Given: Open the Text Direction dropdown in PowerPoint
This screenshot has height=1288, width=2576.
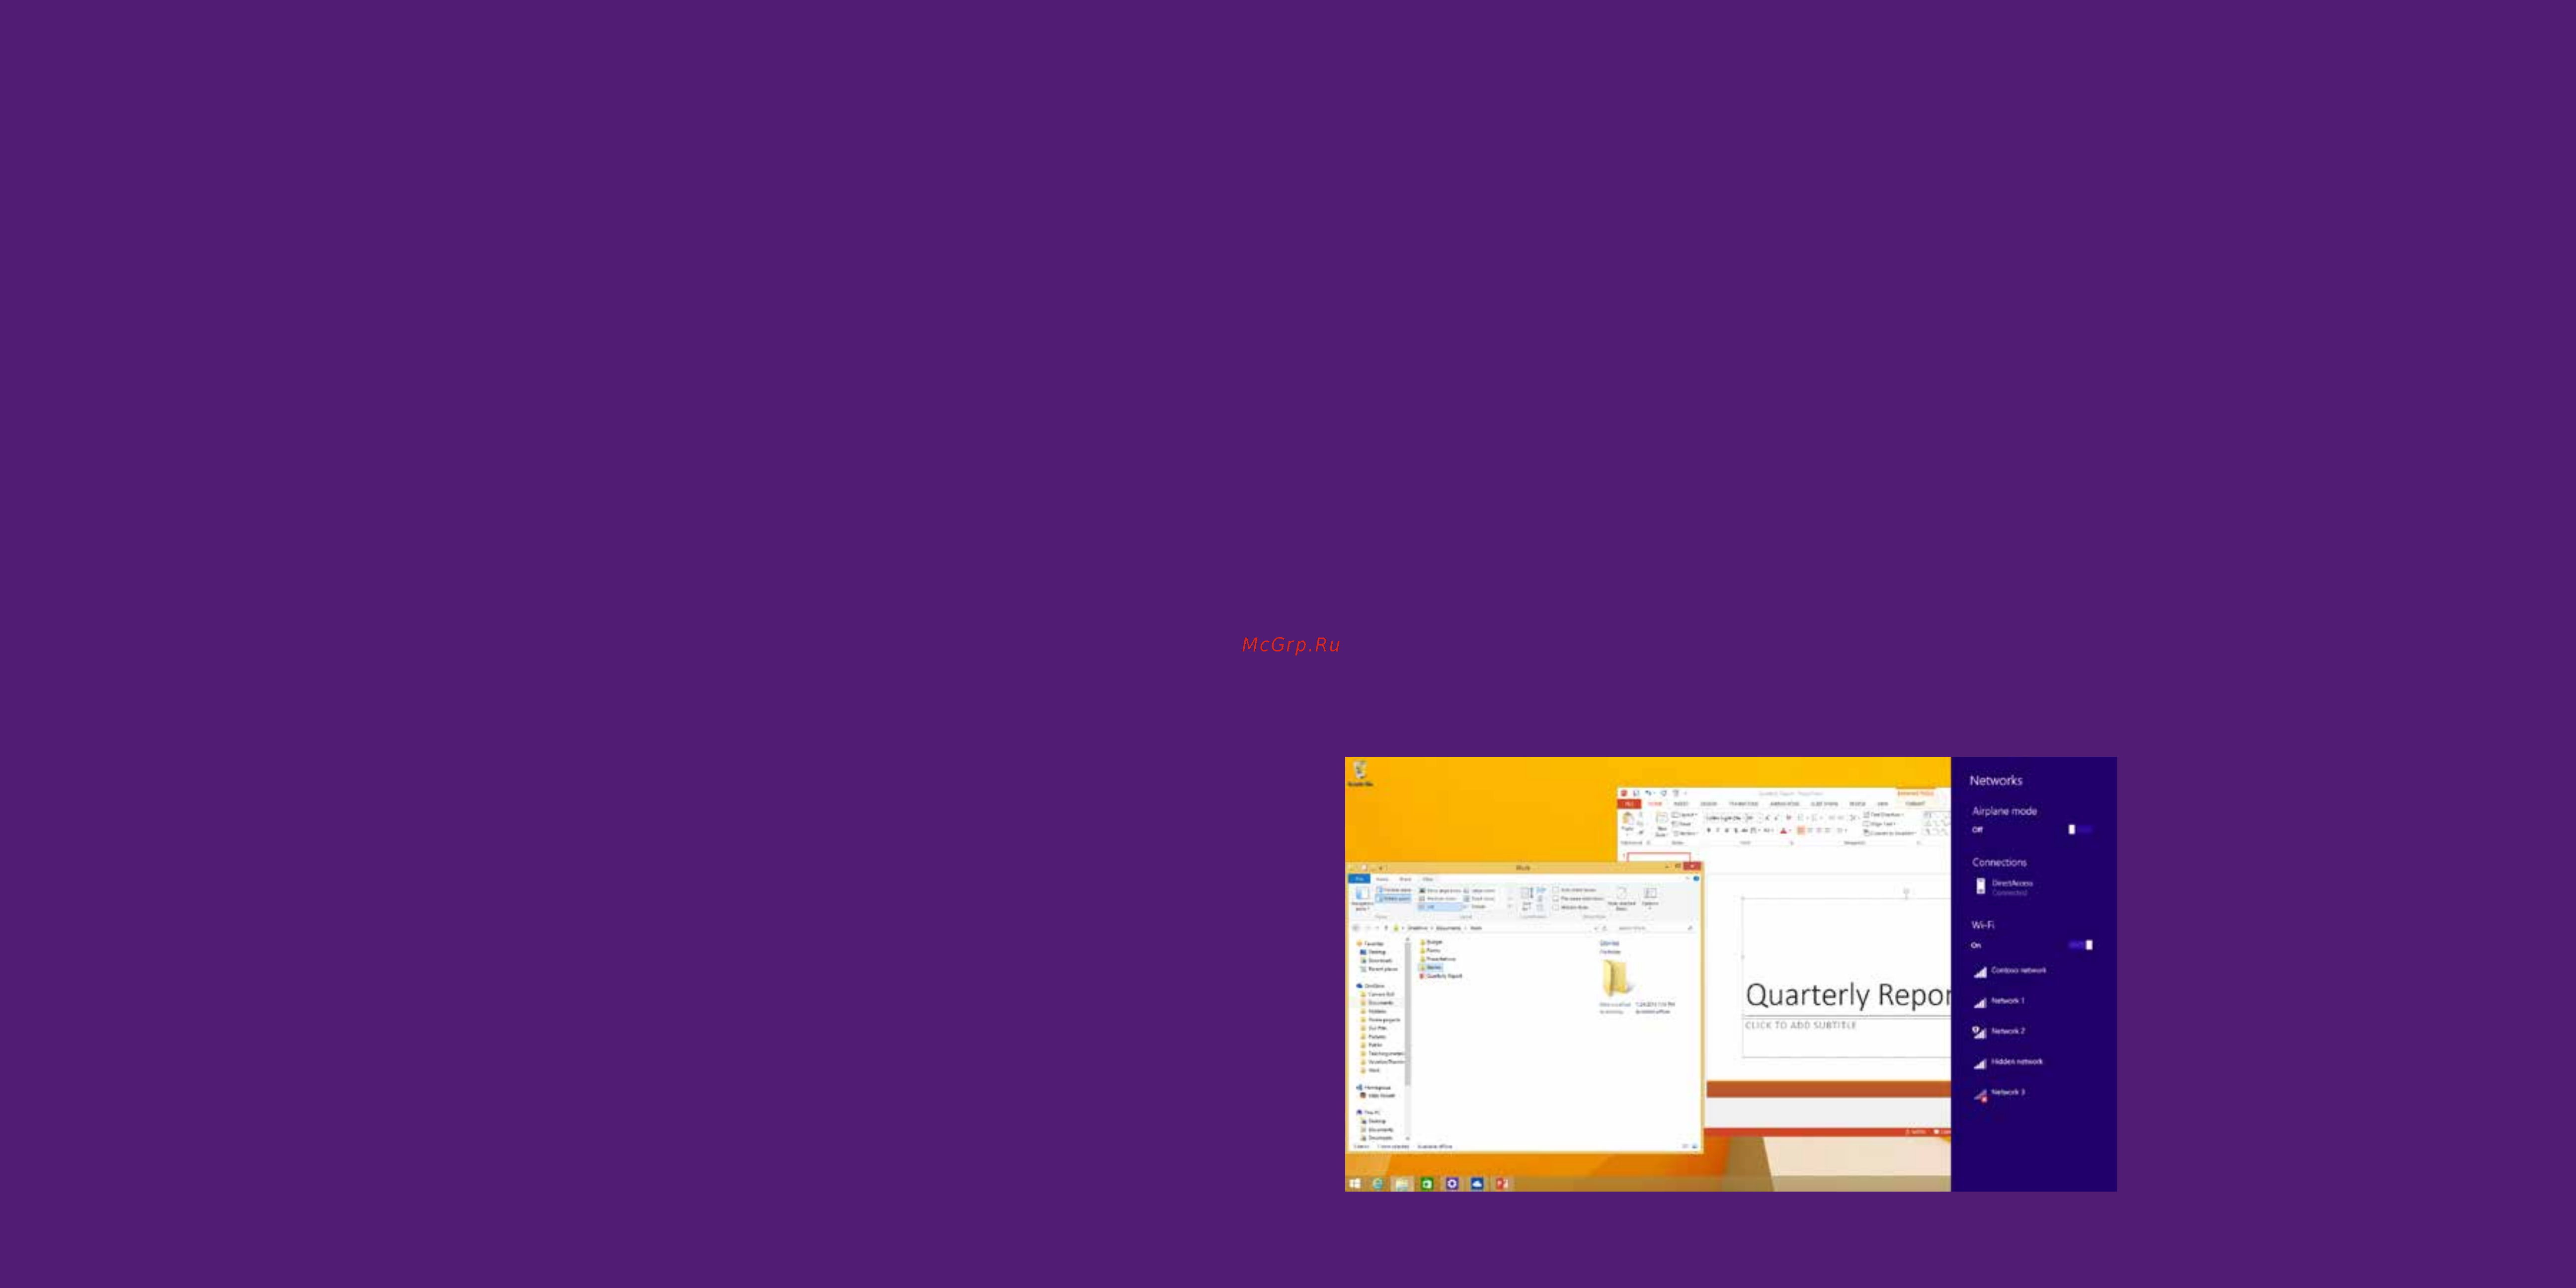Looking at the screenshot, I should [x=1883, y=815].
